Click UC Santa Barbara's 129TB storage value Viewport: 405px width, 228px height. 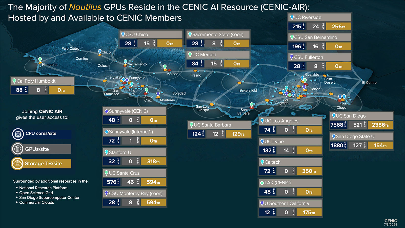pyautogui.click(x=238, y=134)
